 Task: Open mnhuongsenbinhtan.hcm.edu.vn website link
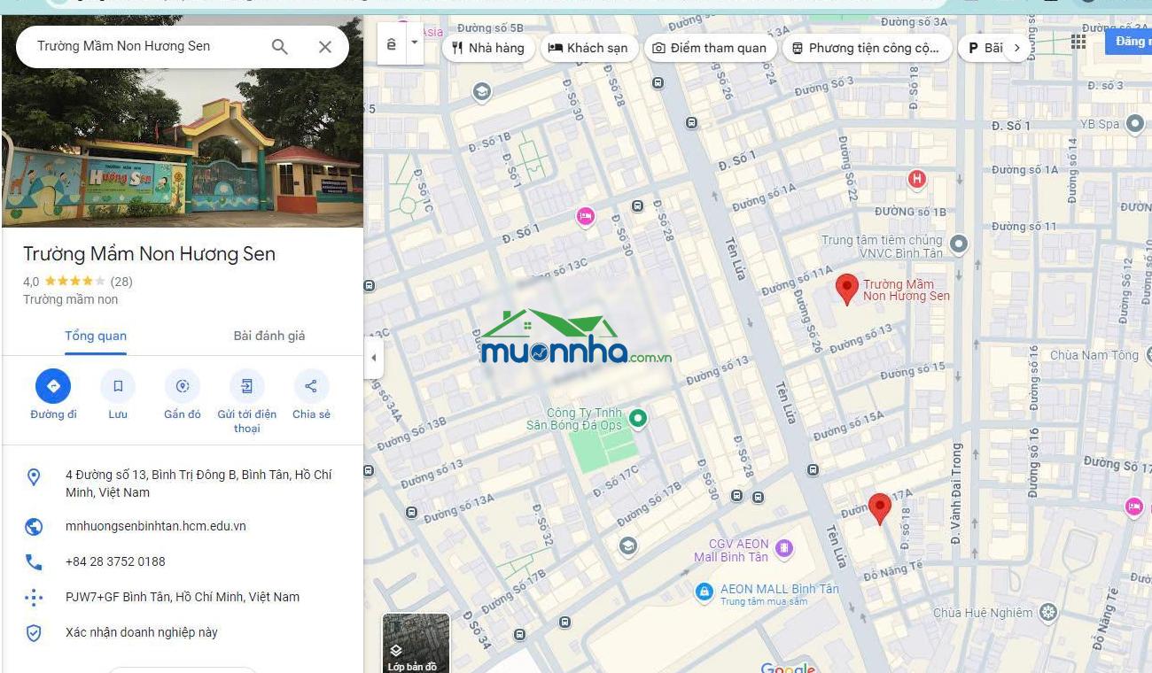pos(156,526)
